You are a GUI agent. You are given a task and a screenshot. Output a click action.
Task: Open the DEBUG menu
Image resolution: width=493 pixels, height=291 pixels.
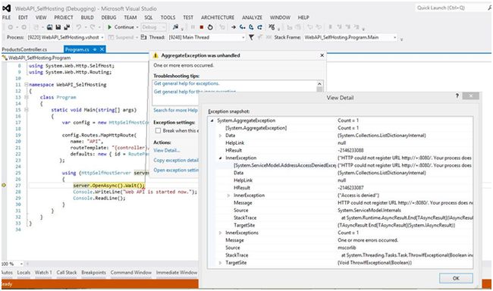[108, 17]
